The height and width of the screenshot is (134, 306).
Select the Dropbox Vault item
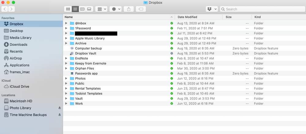tap(85, 53)
